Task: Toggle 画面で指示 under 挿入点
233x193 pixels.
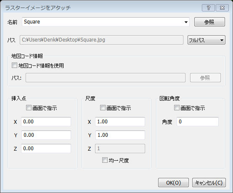Action: tap(29, 108)
